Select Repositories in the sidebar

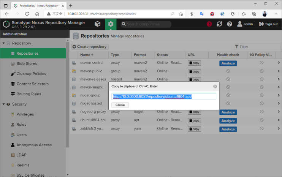[x=33, y=54]
